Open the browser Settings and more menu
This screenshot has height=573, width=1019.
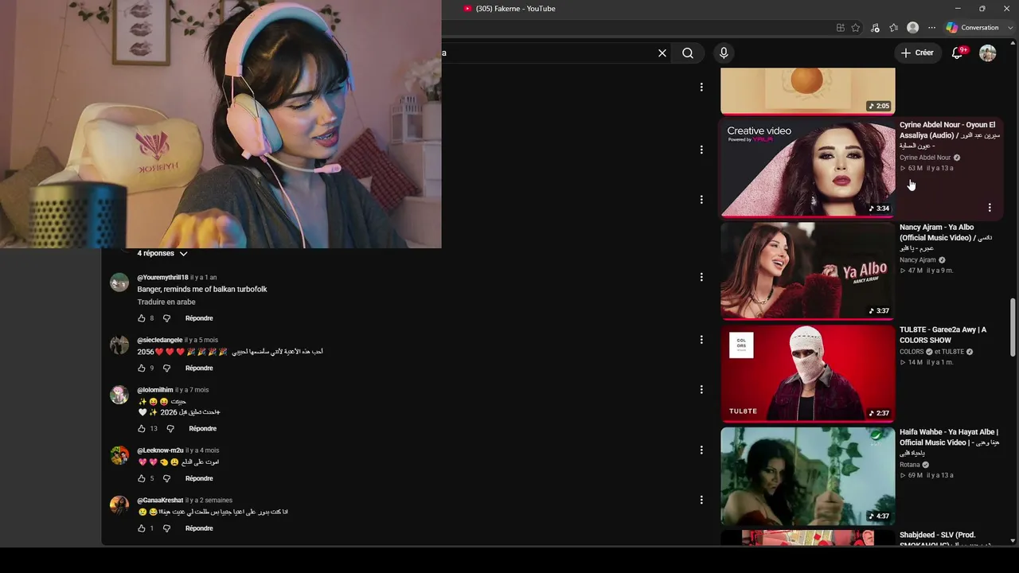tap(931, 28)
